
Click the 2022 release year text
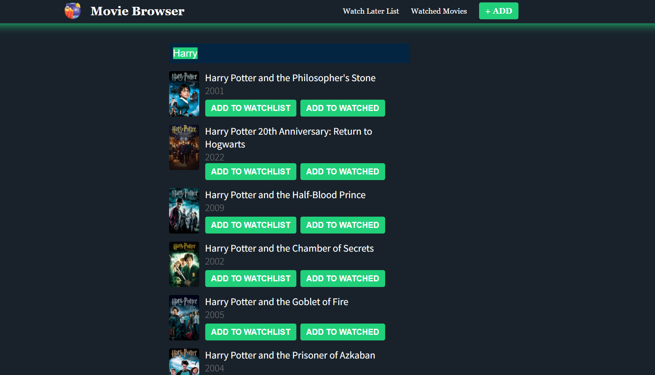[x=214, y=158]
